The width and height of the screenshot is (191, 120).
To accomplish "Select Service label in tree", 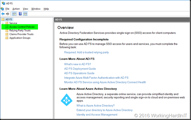I will (x=13, y=23).
